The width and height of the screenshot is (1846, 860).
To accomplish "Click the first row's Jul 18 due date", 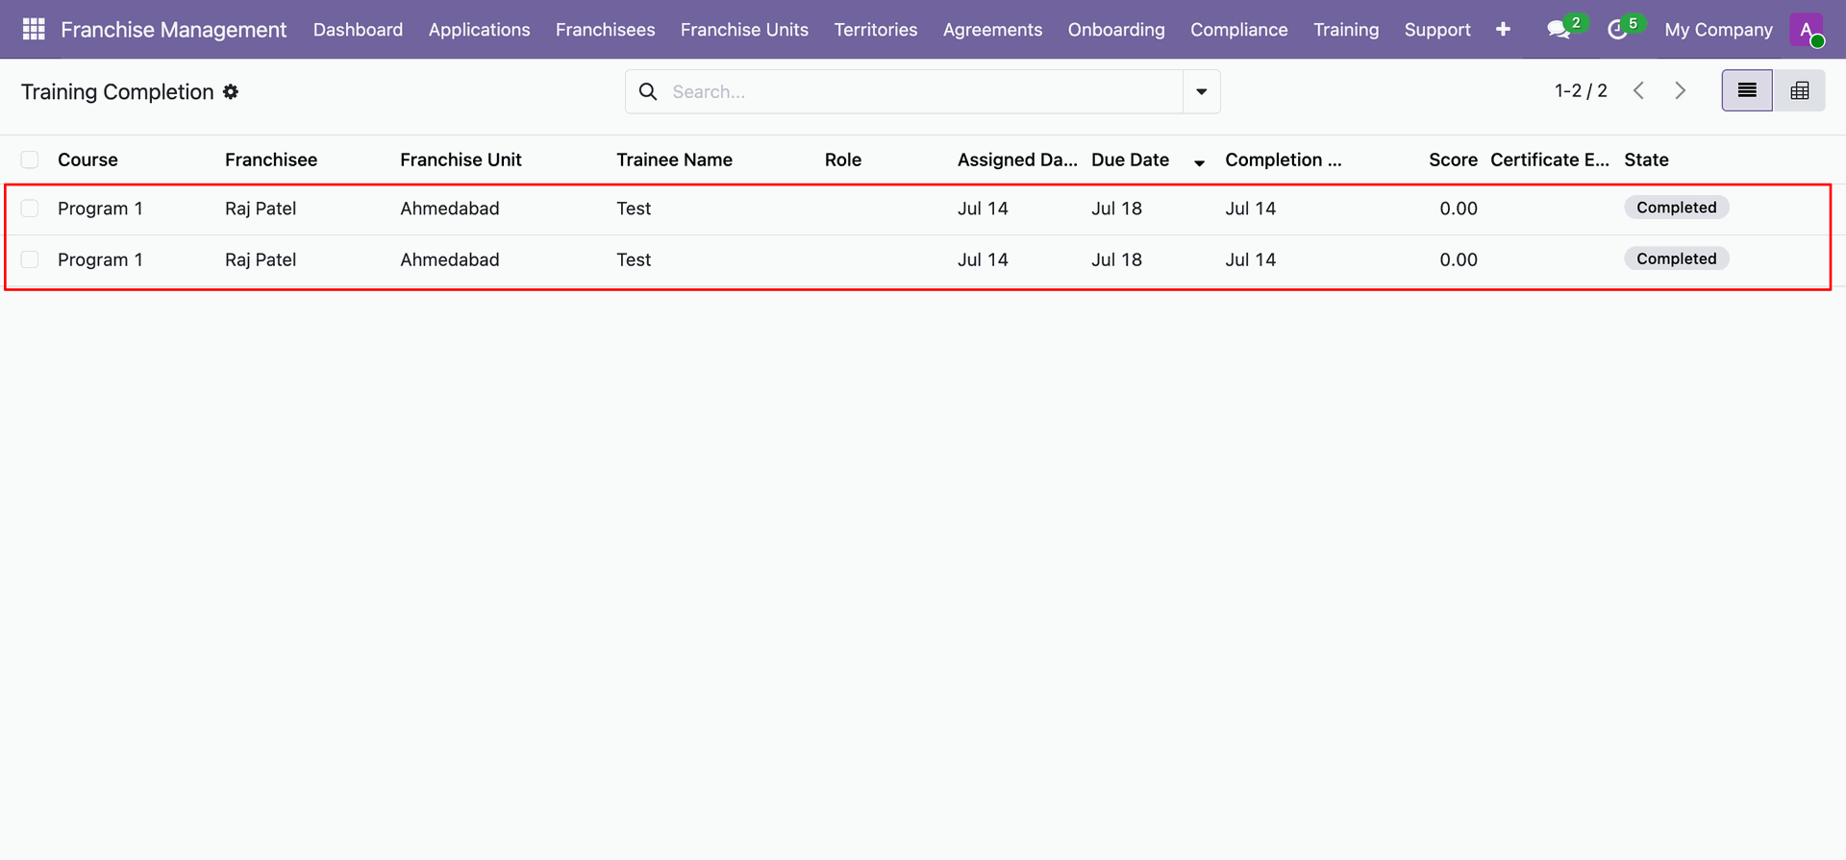I will (x=1116, y=209).
